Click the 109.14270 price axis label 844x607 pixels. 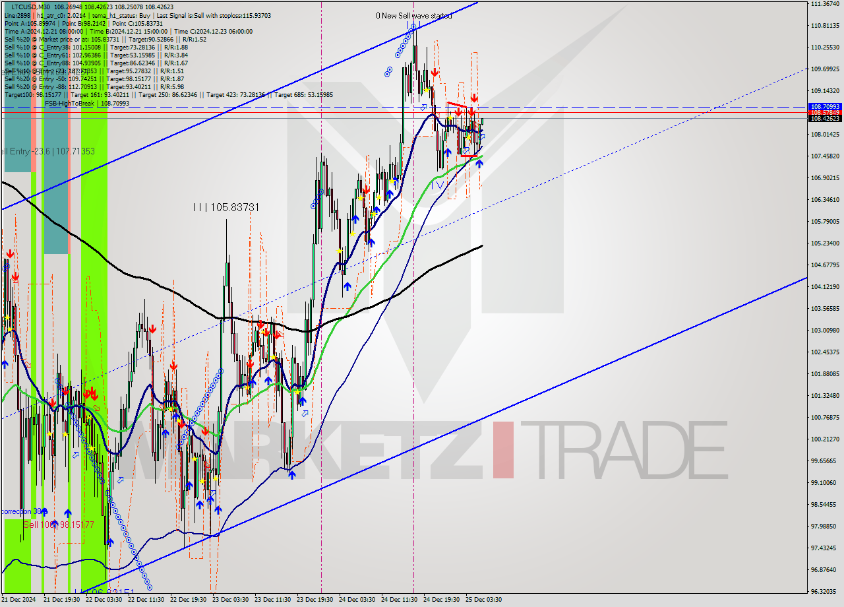[x=825, y=91]
